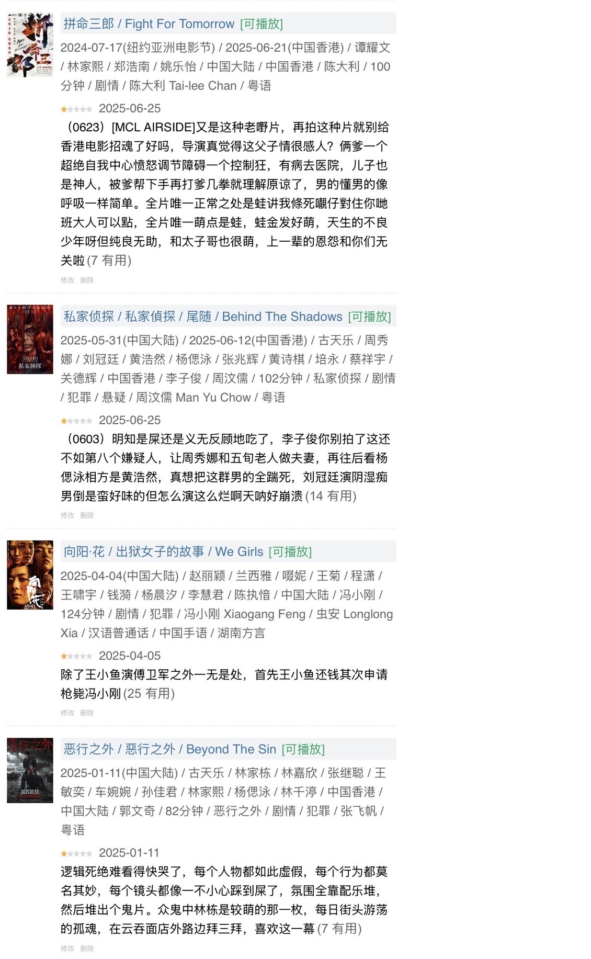Open the We Girls movie poster
The image size is (591, 959).
pyautogui.click(x=30, y=575)
